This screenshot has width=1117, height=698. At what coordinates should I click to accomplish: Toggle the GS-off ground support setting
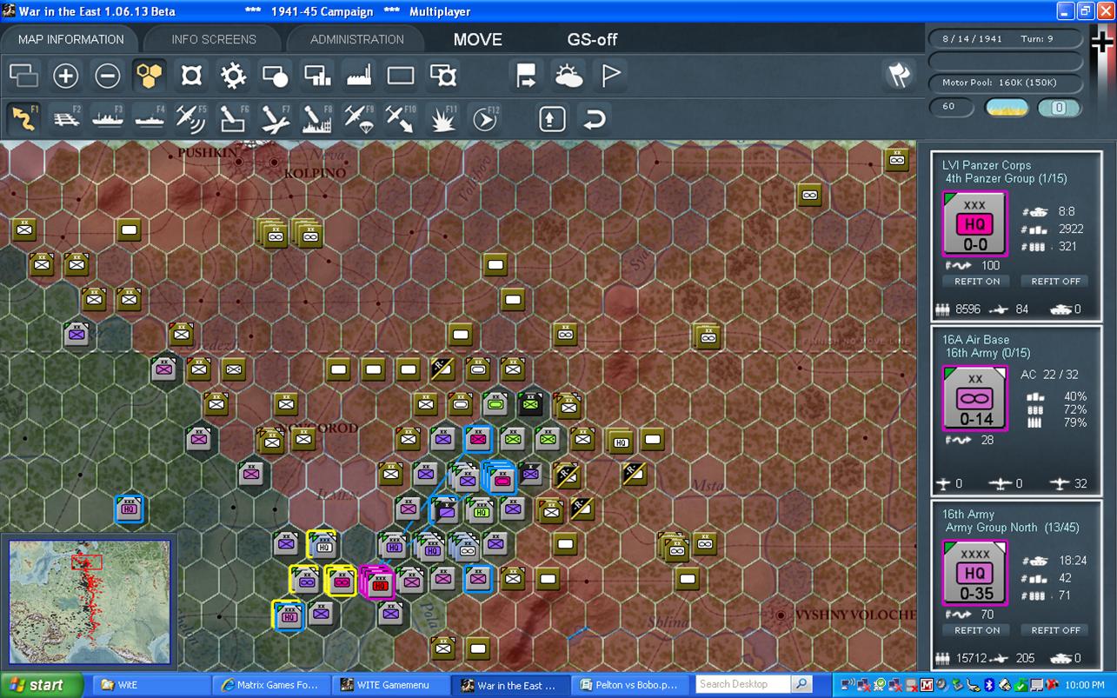pos(592,39)
